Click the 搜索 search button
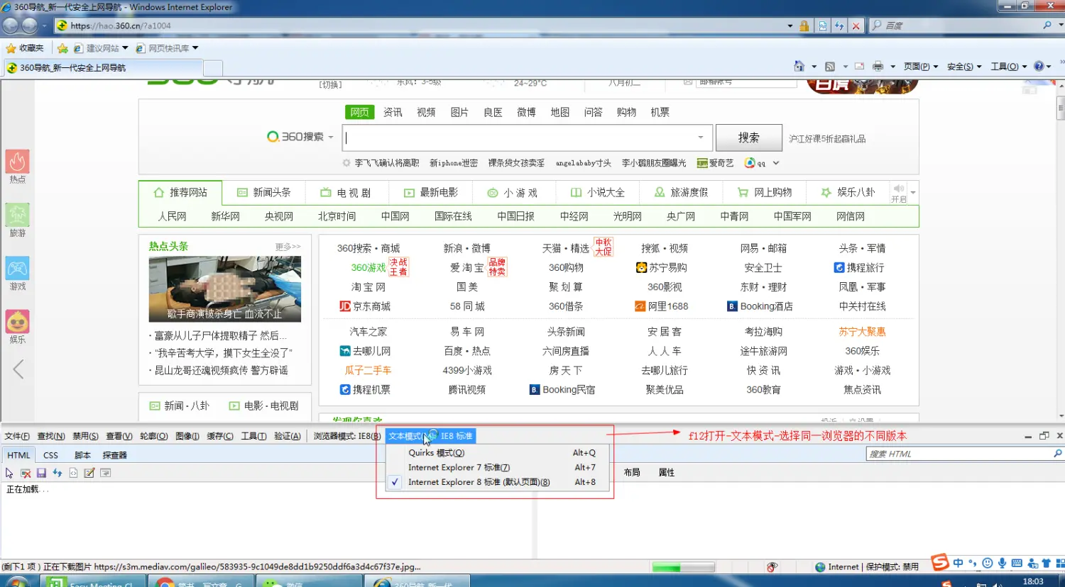The image size is (1065, 587). pyautogui.click(x=748, y=138)
